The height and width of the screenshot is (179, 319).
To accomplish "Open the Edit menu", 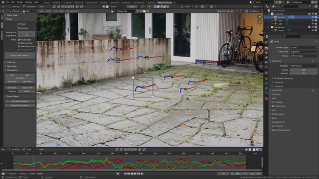I will (x=13, y=2).
